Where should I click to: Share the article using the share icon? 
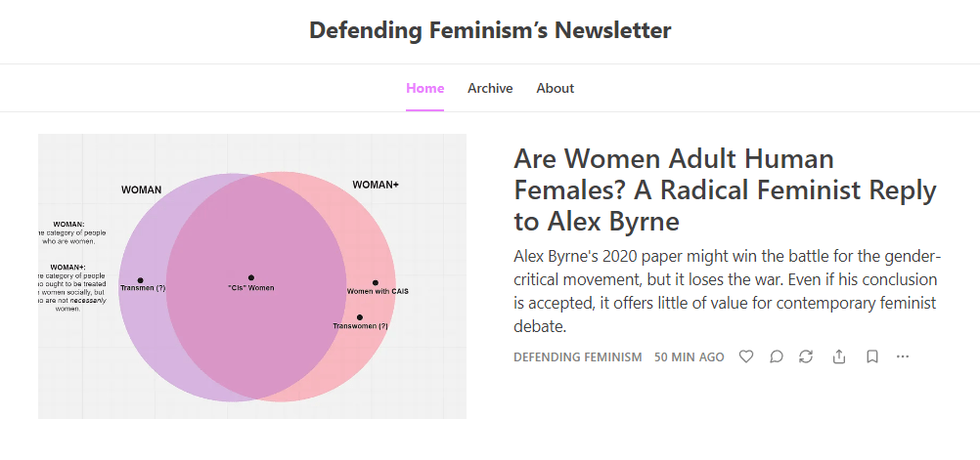(x=839, y=356)
